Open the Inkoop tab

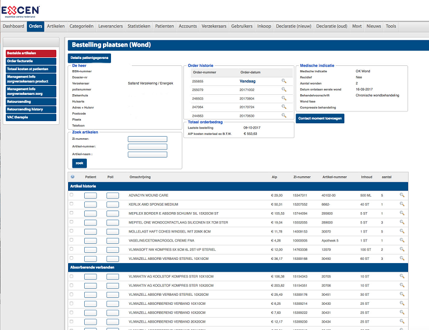pyautogui.click(x=264, y=26)
